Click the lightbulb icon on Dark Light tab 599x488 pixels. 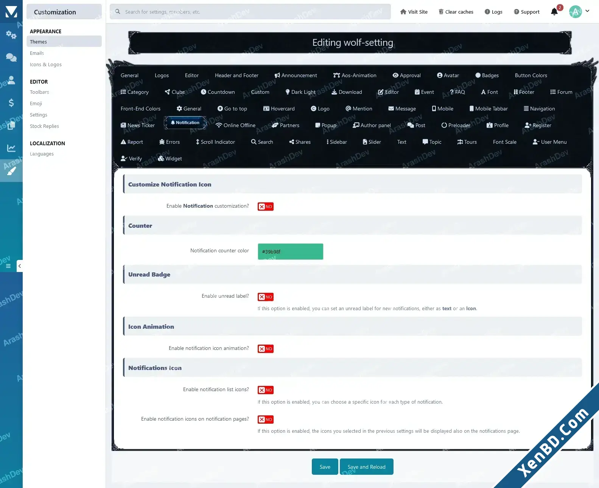[288, 92]
